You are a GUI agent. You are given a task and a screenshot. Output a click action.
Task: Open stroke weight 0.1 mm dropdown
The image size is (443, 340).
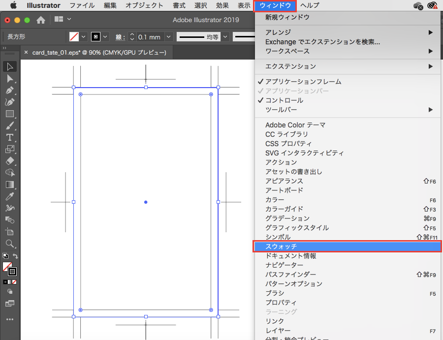pos(169,37)
